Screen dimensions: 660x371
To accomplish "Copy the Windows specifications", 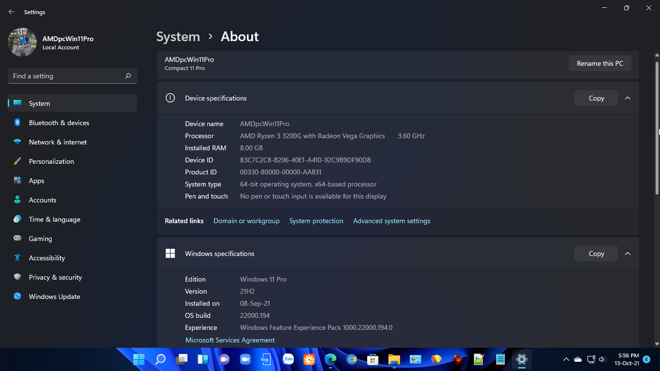I will (596, 254).
